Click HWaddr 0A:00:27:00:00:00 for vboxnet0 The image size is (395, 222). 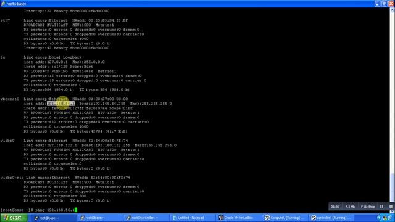click(100, 99)
